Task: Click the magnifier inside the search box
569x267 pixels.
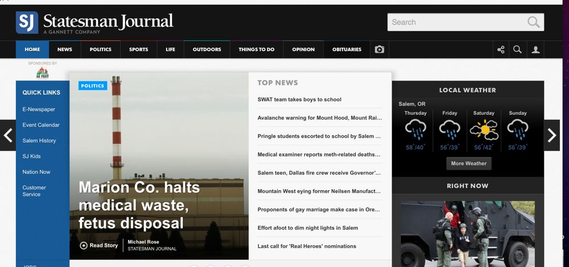Action: pos(533,22)
